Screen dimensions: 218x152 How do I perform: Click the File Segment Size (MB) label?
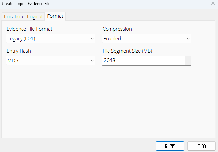coord(127,51)
